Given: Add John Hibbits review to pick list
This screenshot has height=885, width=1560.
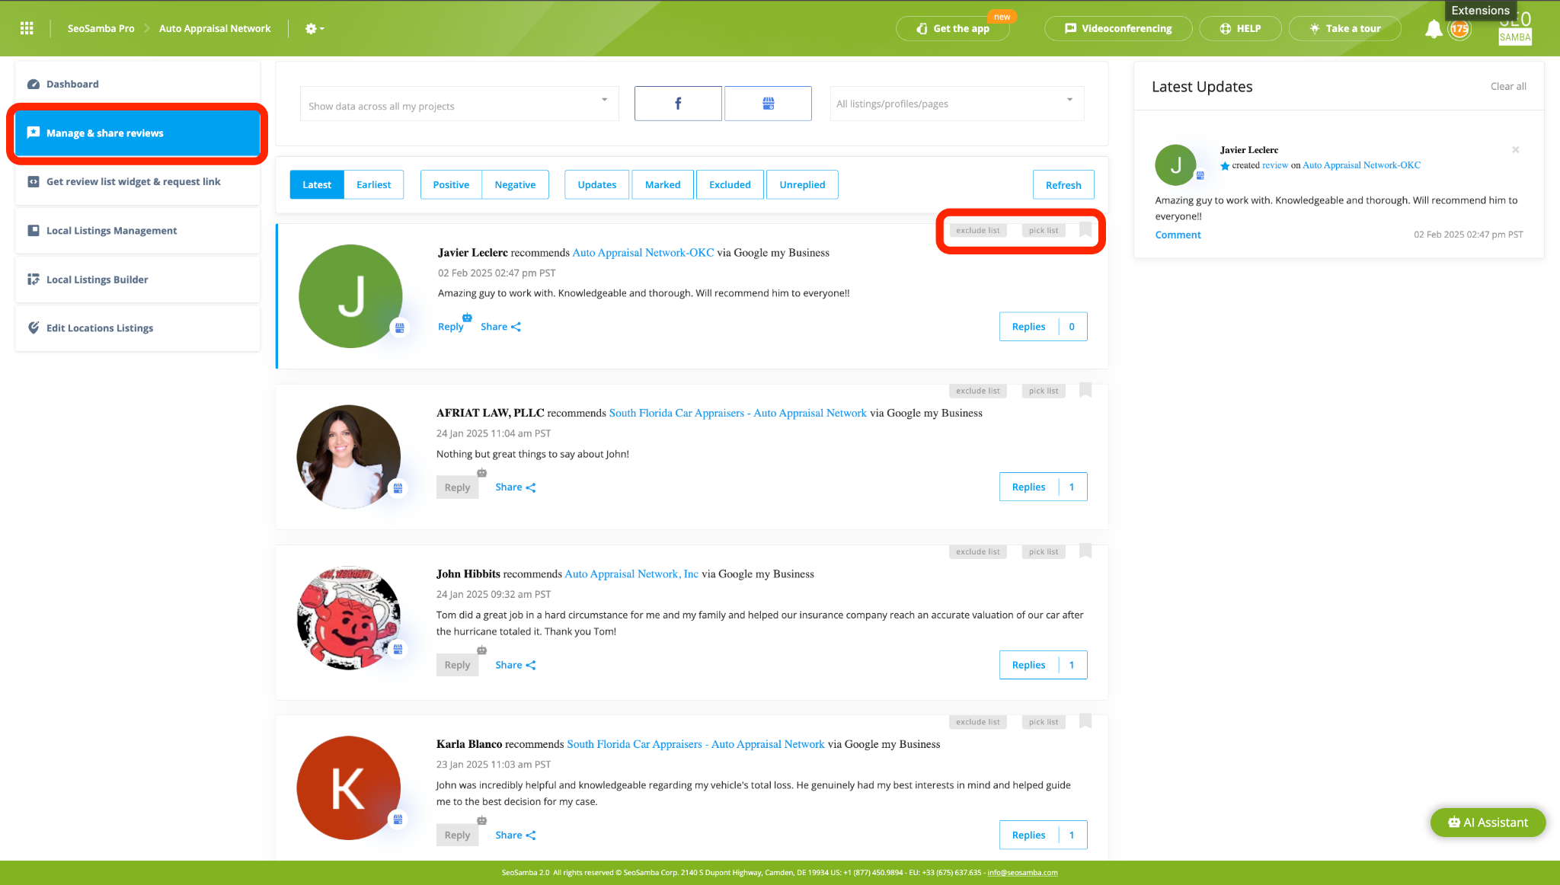Looking at the screenshot, I should [1044, 551].
